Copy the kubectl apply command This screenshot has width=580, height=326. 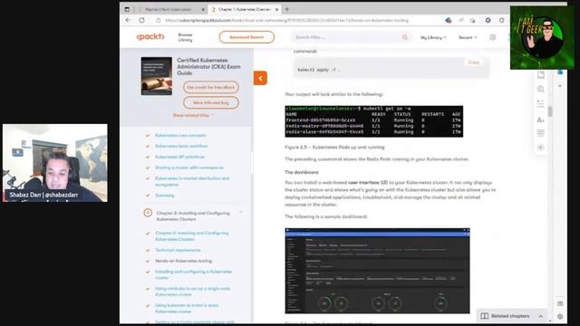(x=474, y=62)
